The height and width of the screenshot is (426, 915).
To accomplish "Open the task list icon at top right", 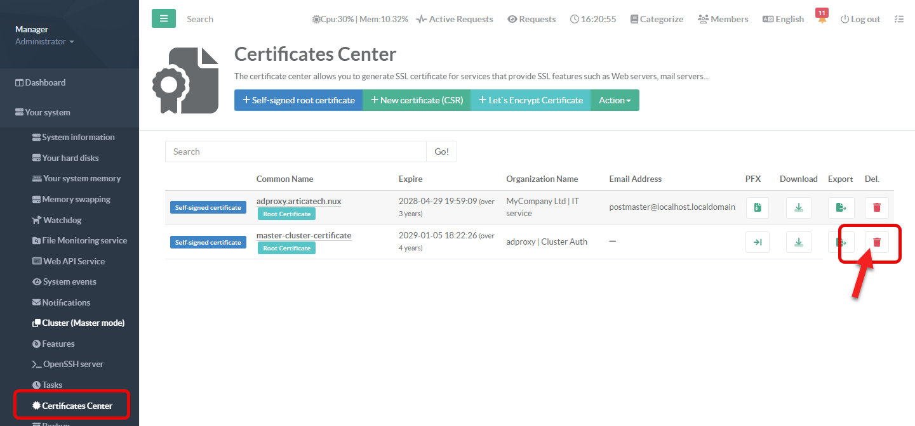I will 898,20.
